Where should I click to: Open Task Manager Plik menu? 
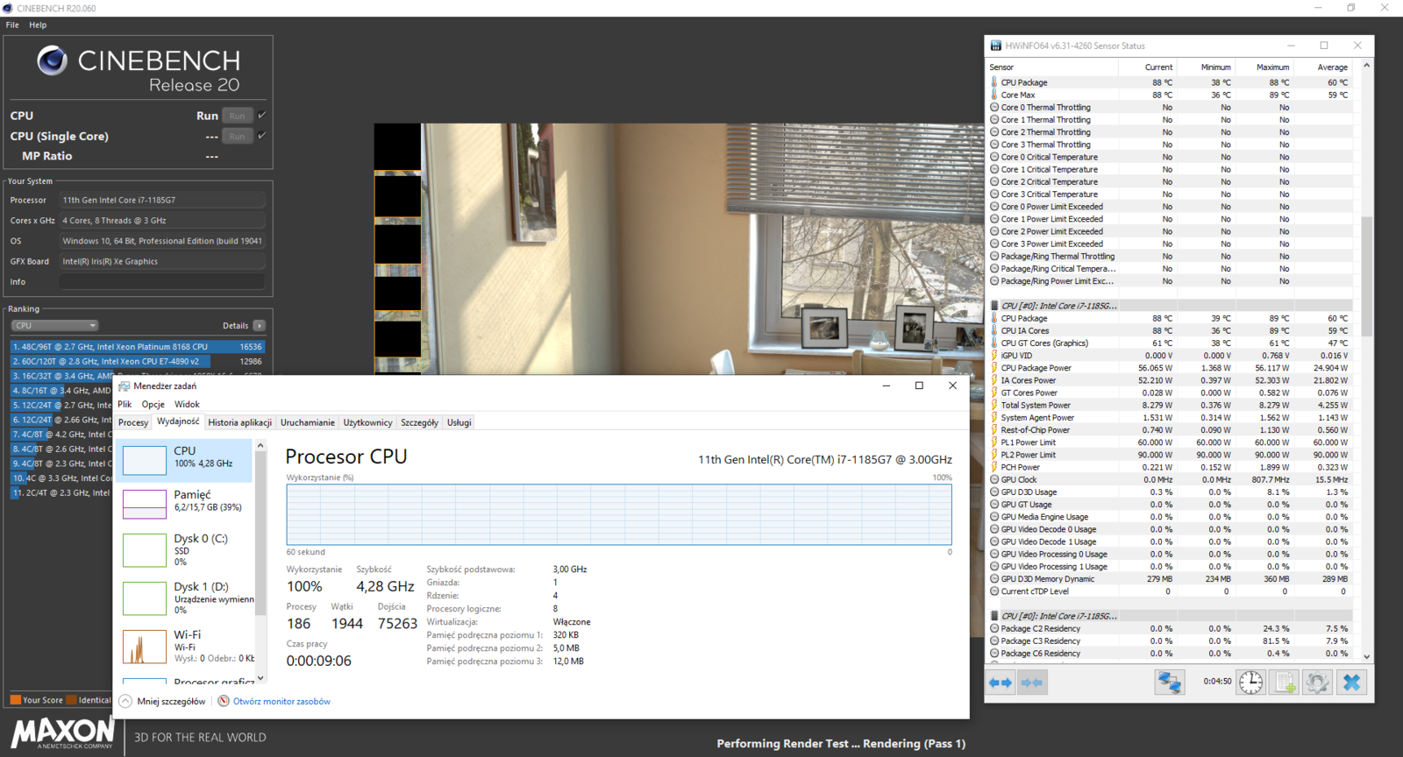point(125,404)
